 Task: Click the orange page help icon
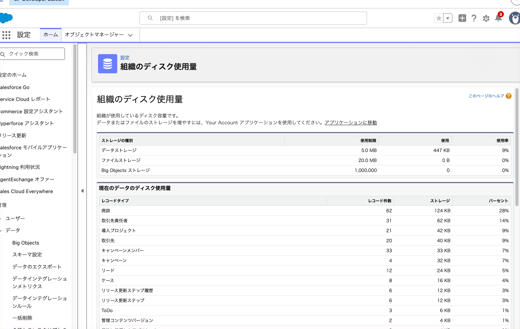click(x=508, y=96)
